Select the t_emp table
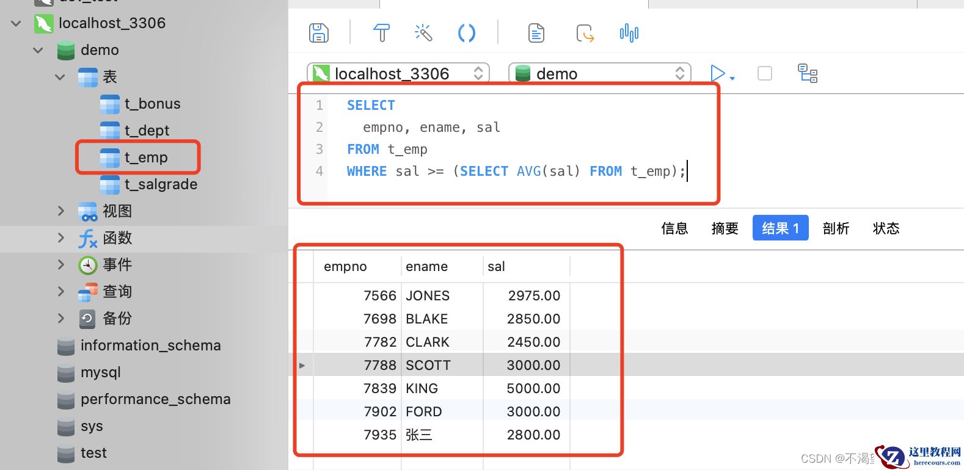Screen dimensions: 964x470 [145, 157]
